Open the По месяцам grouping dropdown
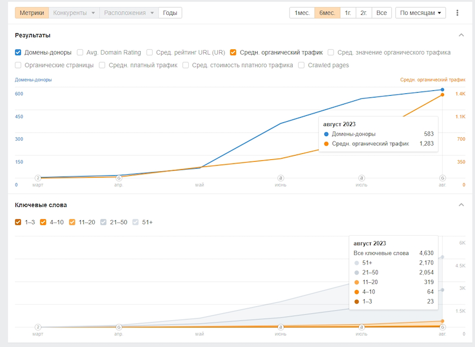Viewport: 475px width, 347px height. click(421, 12)
